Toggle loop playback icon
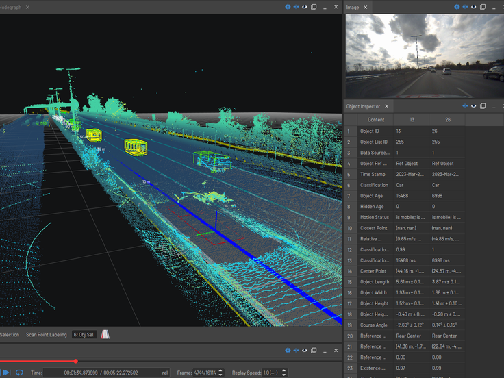The height and width of the screenshot is (378, 504). pyautogui.click(x=19, y=373)
